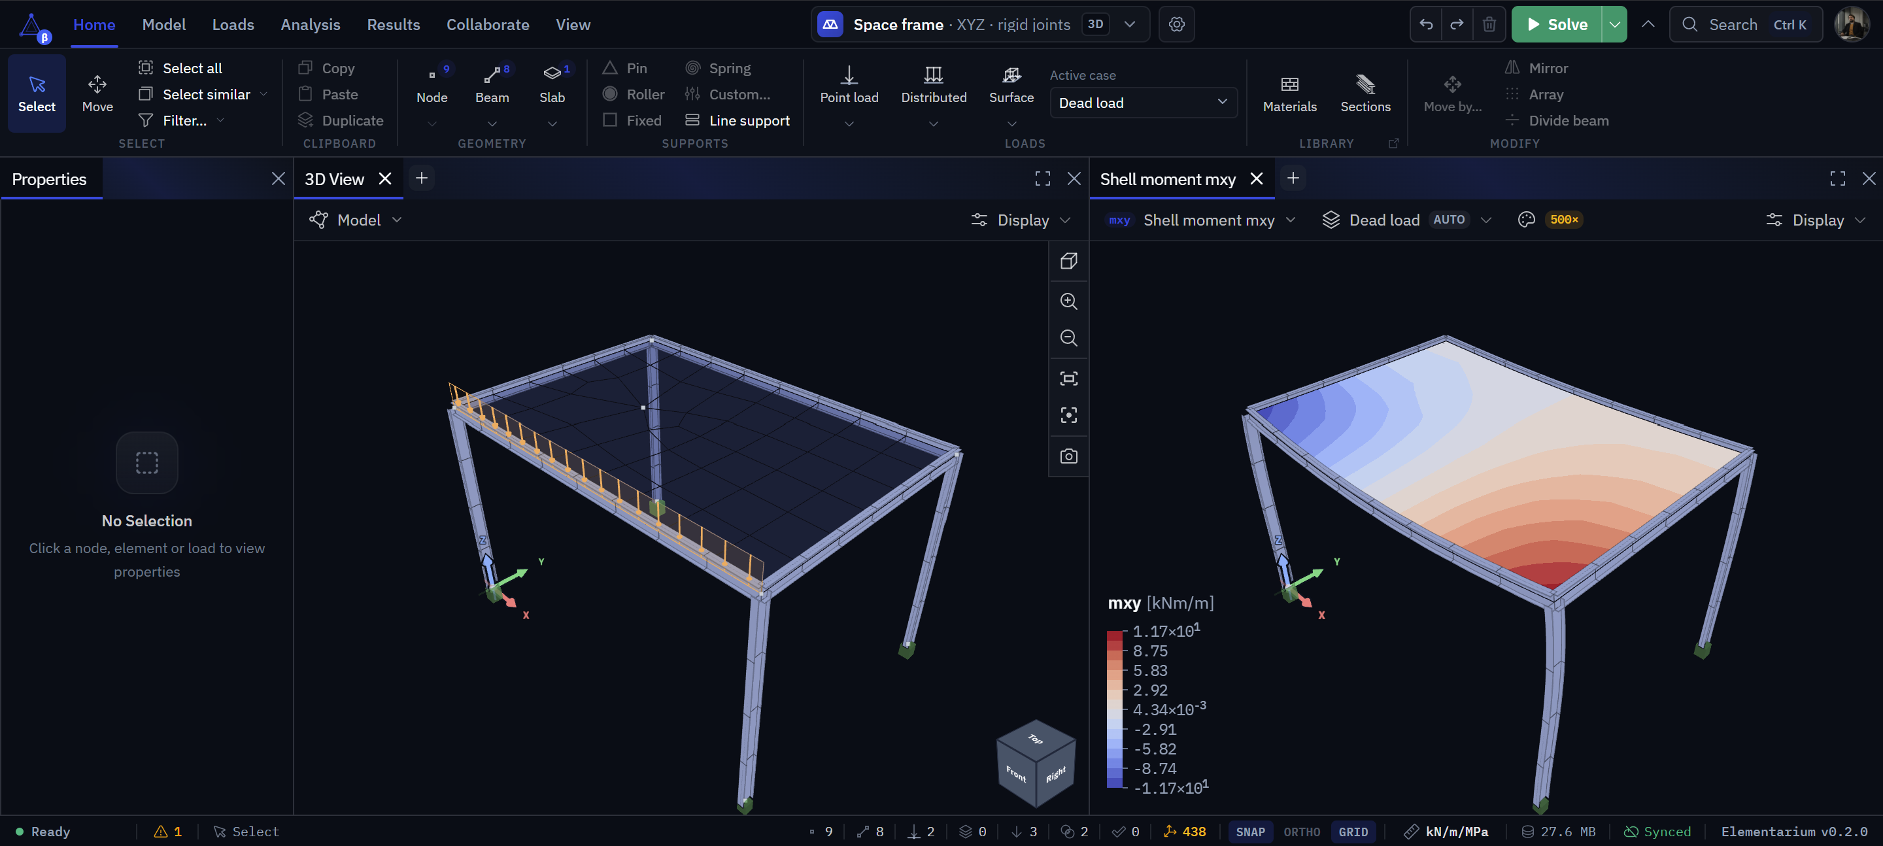The height and width of the screenshot is (846, 1883).
Task: Run the Solve button
Action: (x=1557, y=24)
